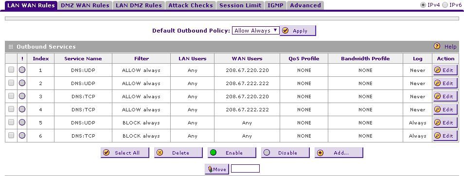
Task: Click the Select All button
Action: coord(125,153)
